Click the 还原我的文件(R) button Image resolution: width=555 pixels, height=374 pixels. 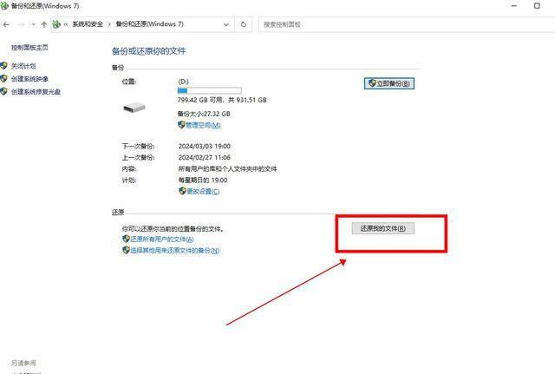click(383, 228)
